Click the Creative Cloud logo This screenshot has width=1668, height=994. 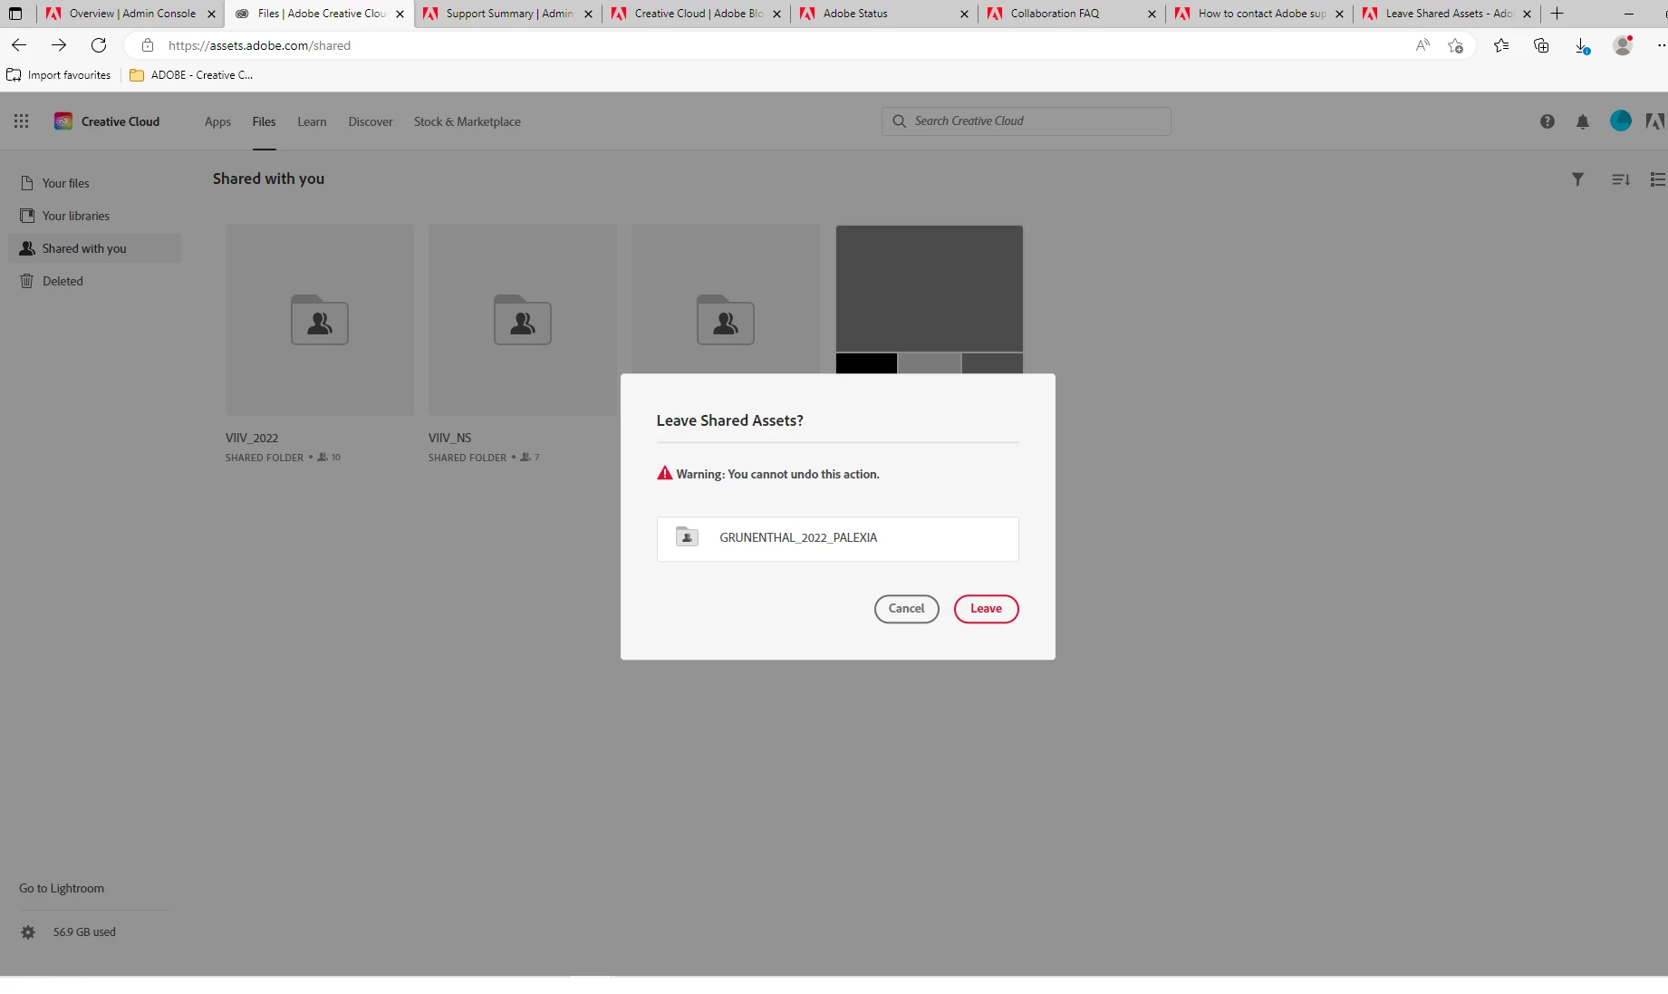pyautogui.click(x=63, y=121)
